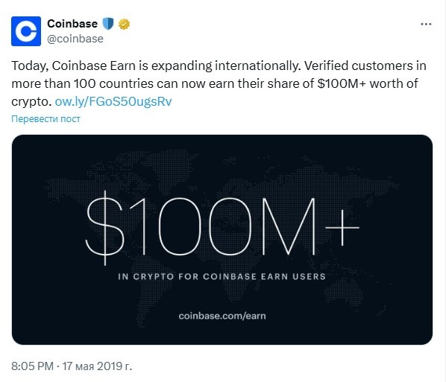Open the attached $100M+ image card
This screenshot has height=382, width=446.
coord(222,240)
